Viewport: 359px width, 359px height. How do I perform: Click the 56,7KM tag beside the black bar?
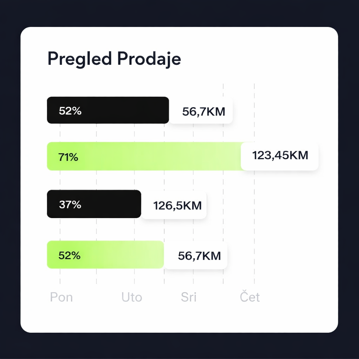pyautogui.click(x=203, y=112)
